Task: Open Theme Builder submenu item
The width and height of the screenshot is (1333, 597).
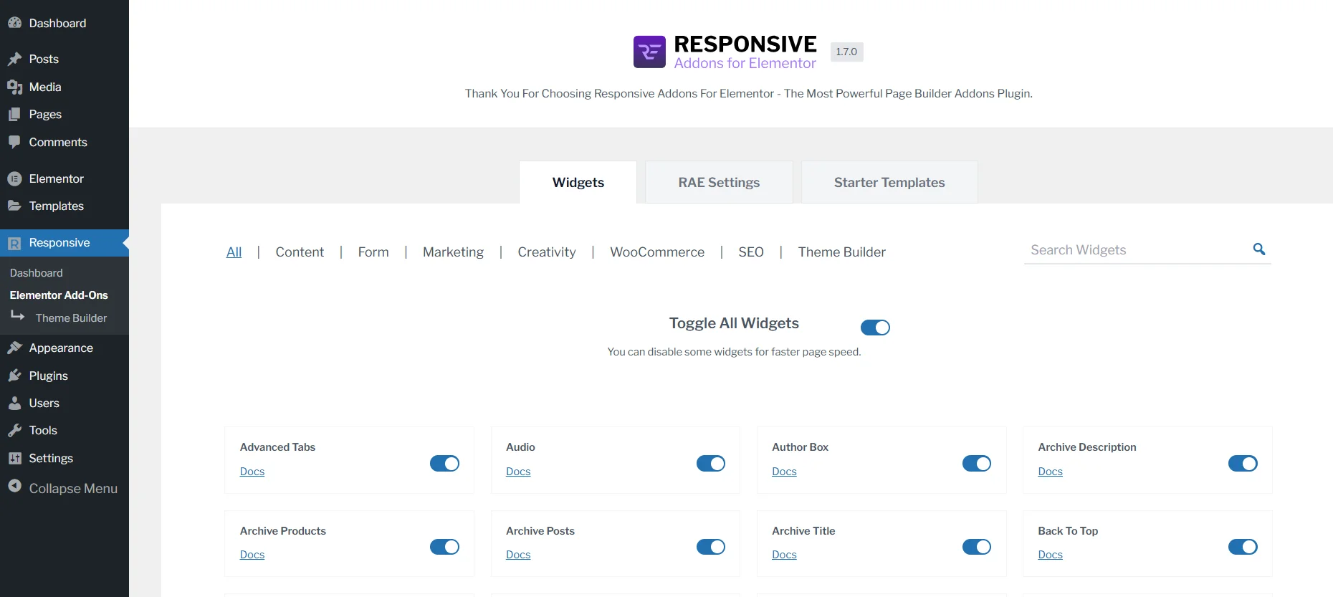Action: pyautogui.click(x=71, y=317)
